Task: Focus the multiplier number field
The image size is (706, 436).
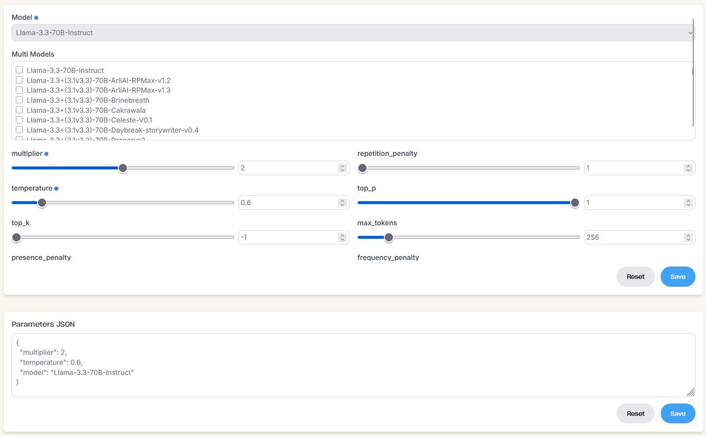Action: (x=294, y=168)
